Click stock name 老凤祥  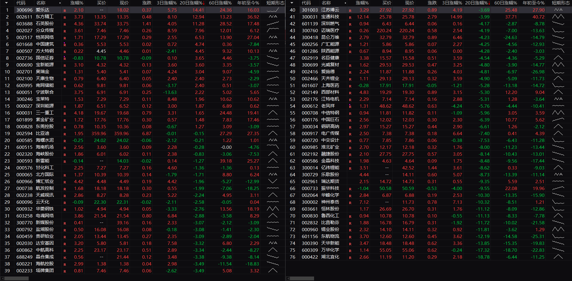[328, 106]
